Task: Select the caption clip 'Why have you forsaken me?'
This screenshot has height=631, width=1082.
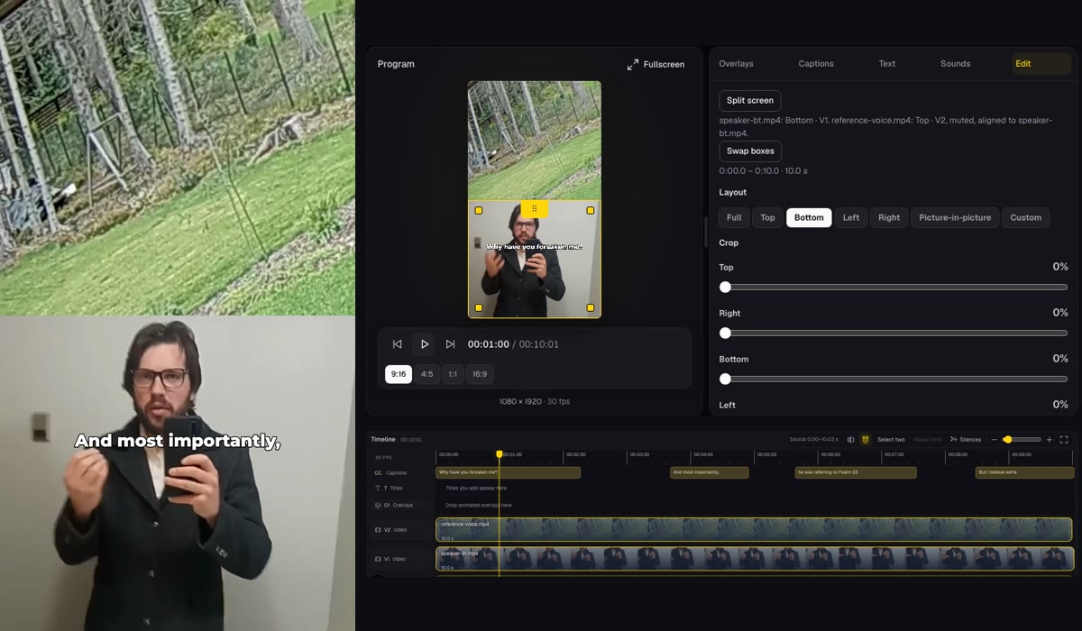Action: coord(508,472)
